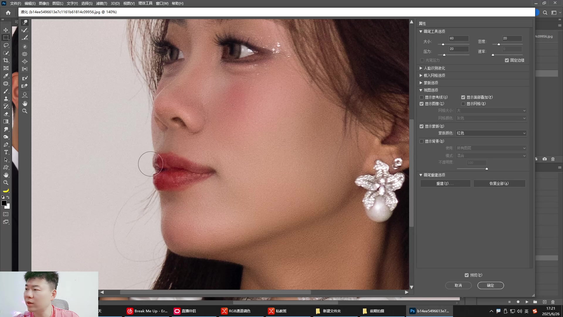Select the Liquify Zoom tool
Viewport: 563px width, 317px height.
25,111
